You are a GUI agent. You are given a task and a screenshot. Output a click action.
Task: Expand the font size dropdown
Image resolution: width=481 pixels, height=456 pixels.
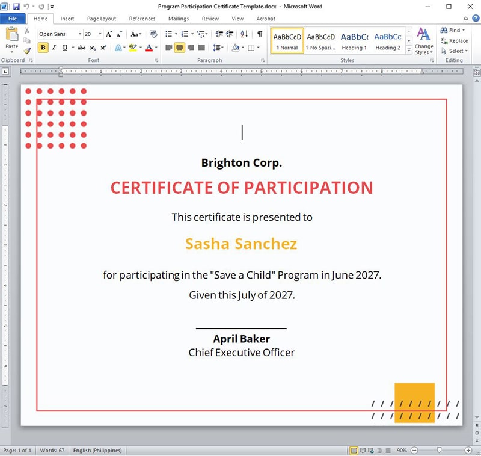pyautogui.click(x=100, y=34)
